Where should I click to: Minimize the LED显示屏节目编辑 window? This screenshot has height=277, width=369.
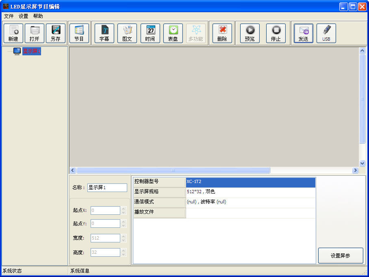[x=343, y=7]
